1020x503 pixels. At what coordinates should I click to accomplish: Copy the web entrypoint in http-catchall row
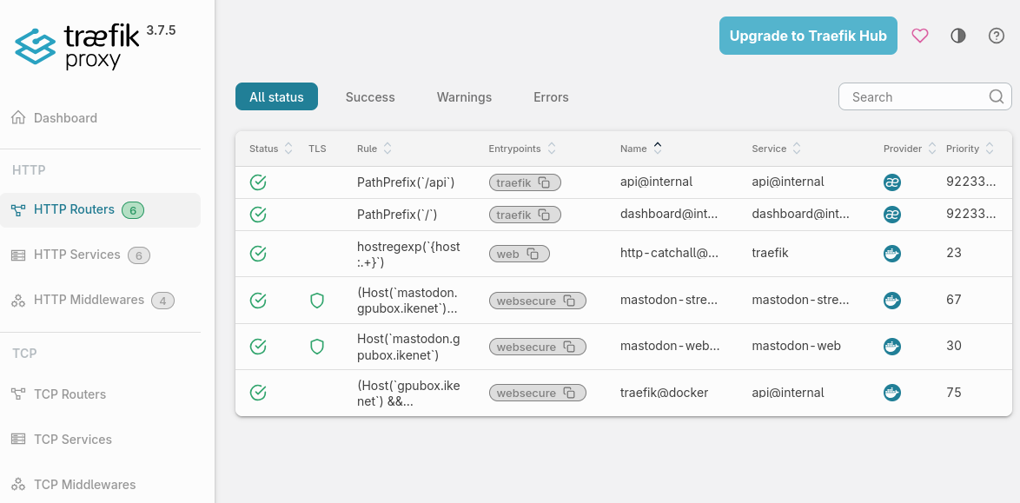click(533, 254)
